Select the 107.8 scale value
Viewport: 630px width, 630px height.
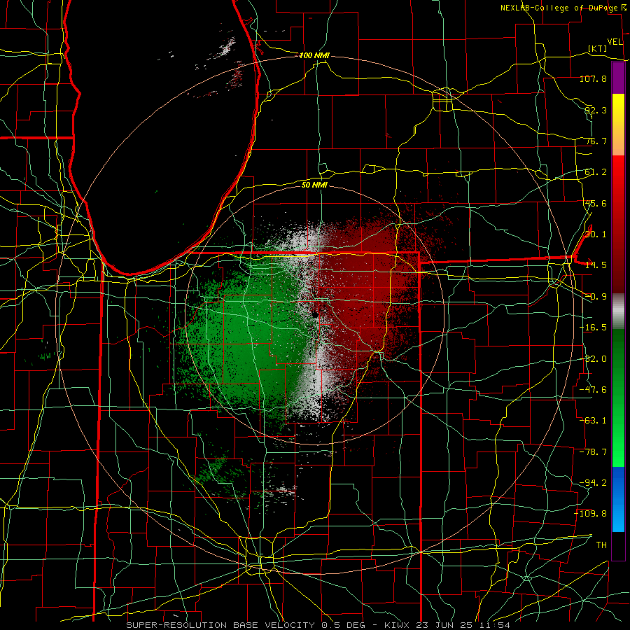pyautogui.click(x=593, y=78)
